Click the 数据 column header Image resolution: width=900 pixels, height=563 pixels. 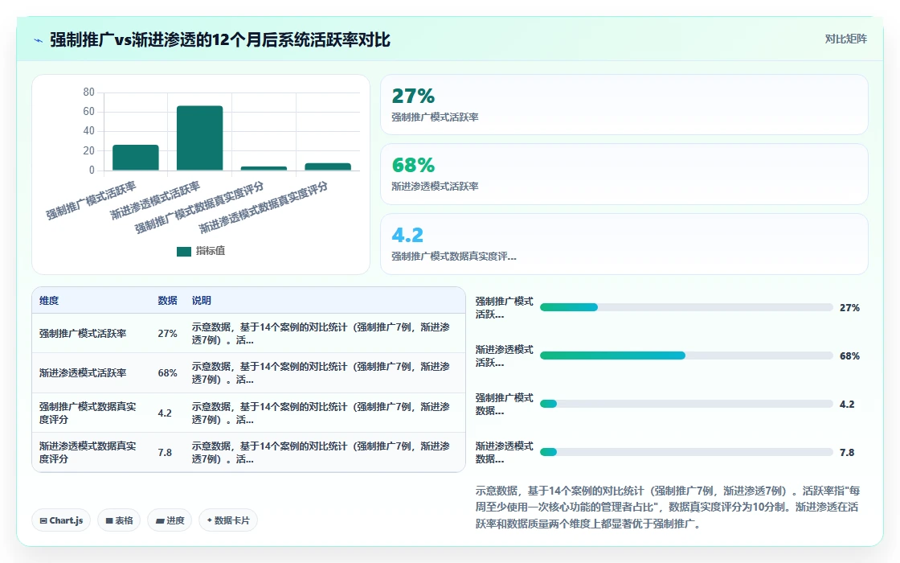pos(168,301)
